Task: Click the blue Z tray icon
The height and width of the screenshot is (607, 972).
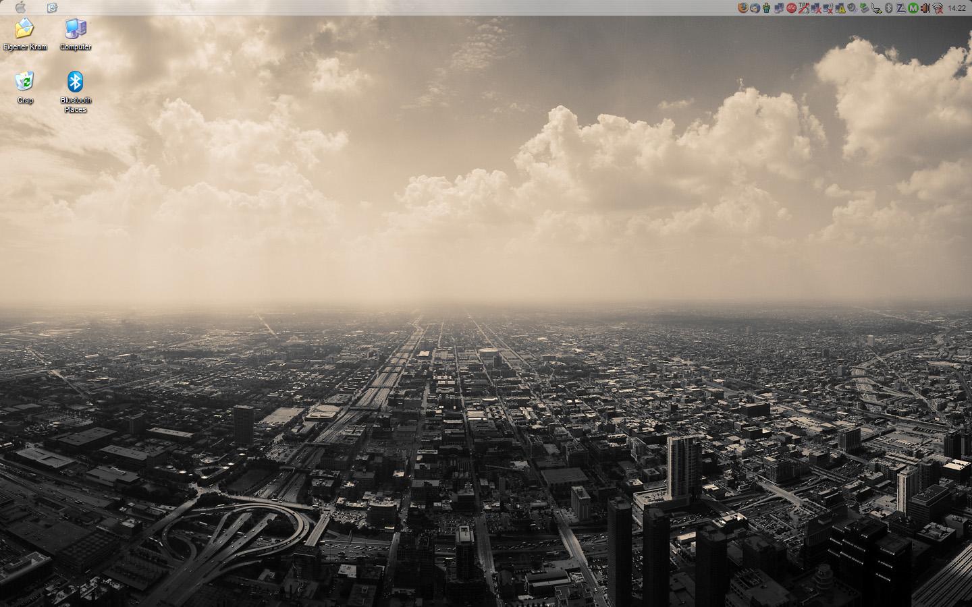Action: (x=901, y=8)
